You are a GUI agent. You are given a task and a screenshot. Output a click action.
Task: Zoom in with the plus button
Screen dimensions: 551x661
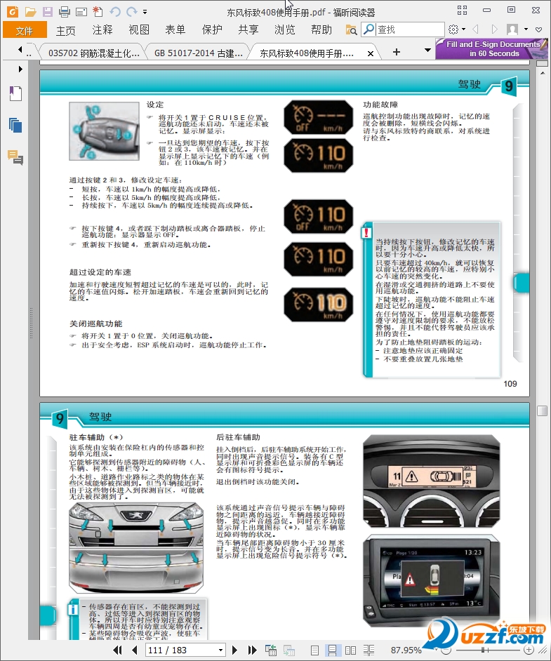click(529, 650)
